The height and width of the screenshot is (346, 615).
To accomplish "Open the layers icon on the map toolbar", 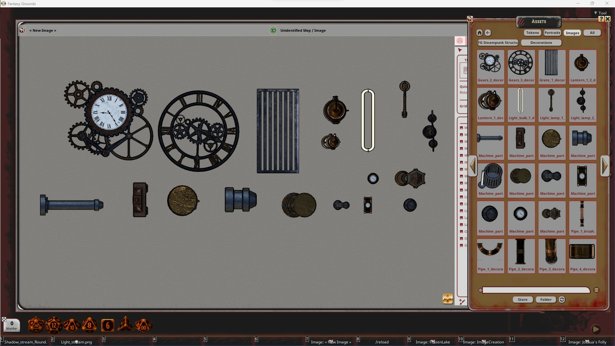I will 448,299.
